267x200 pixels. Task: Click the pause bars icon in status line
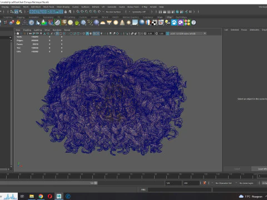coord(190,12)
